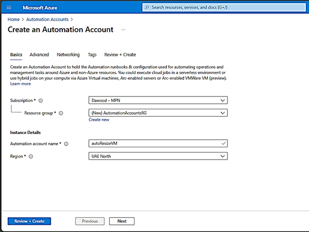Open the hamburger portal menu
Image resolution: width=309 pixels, height=232 pixels.
point(9,8)
